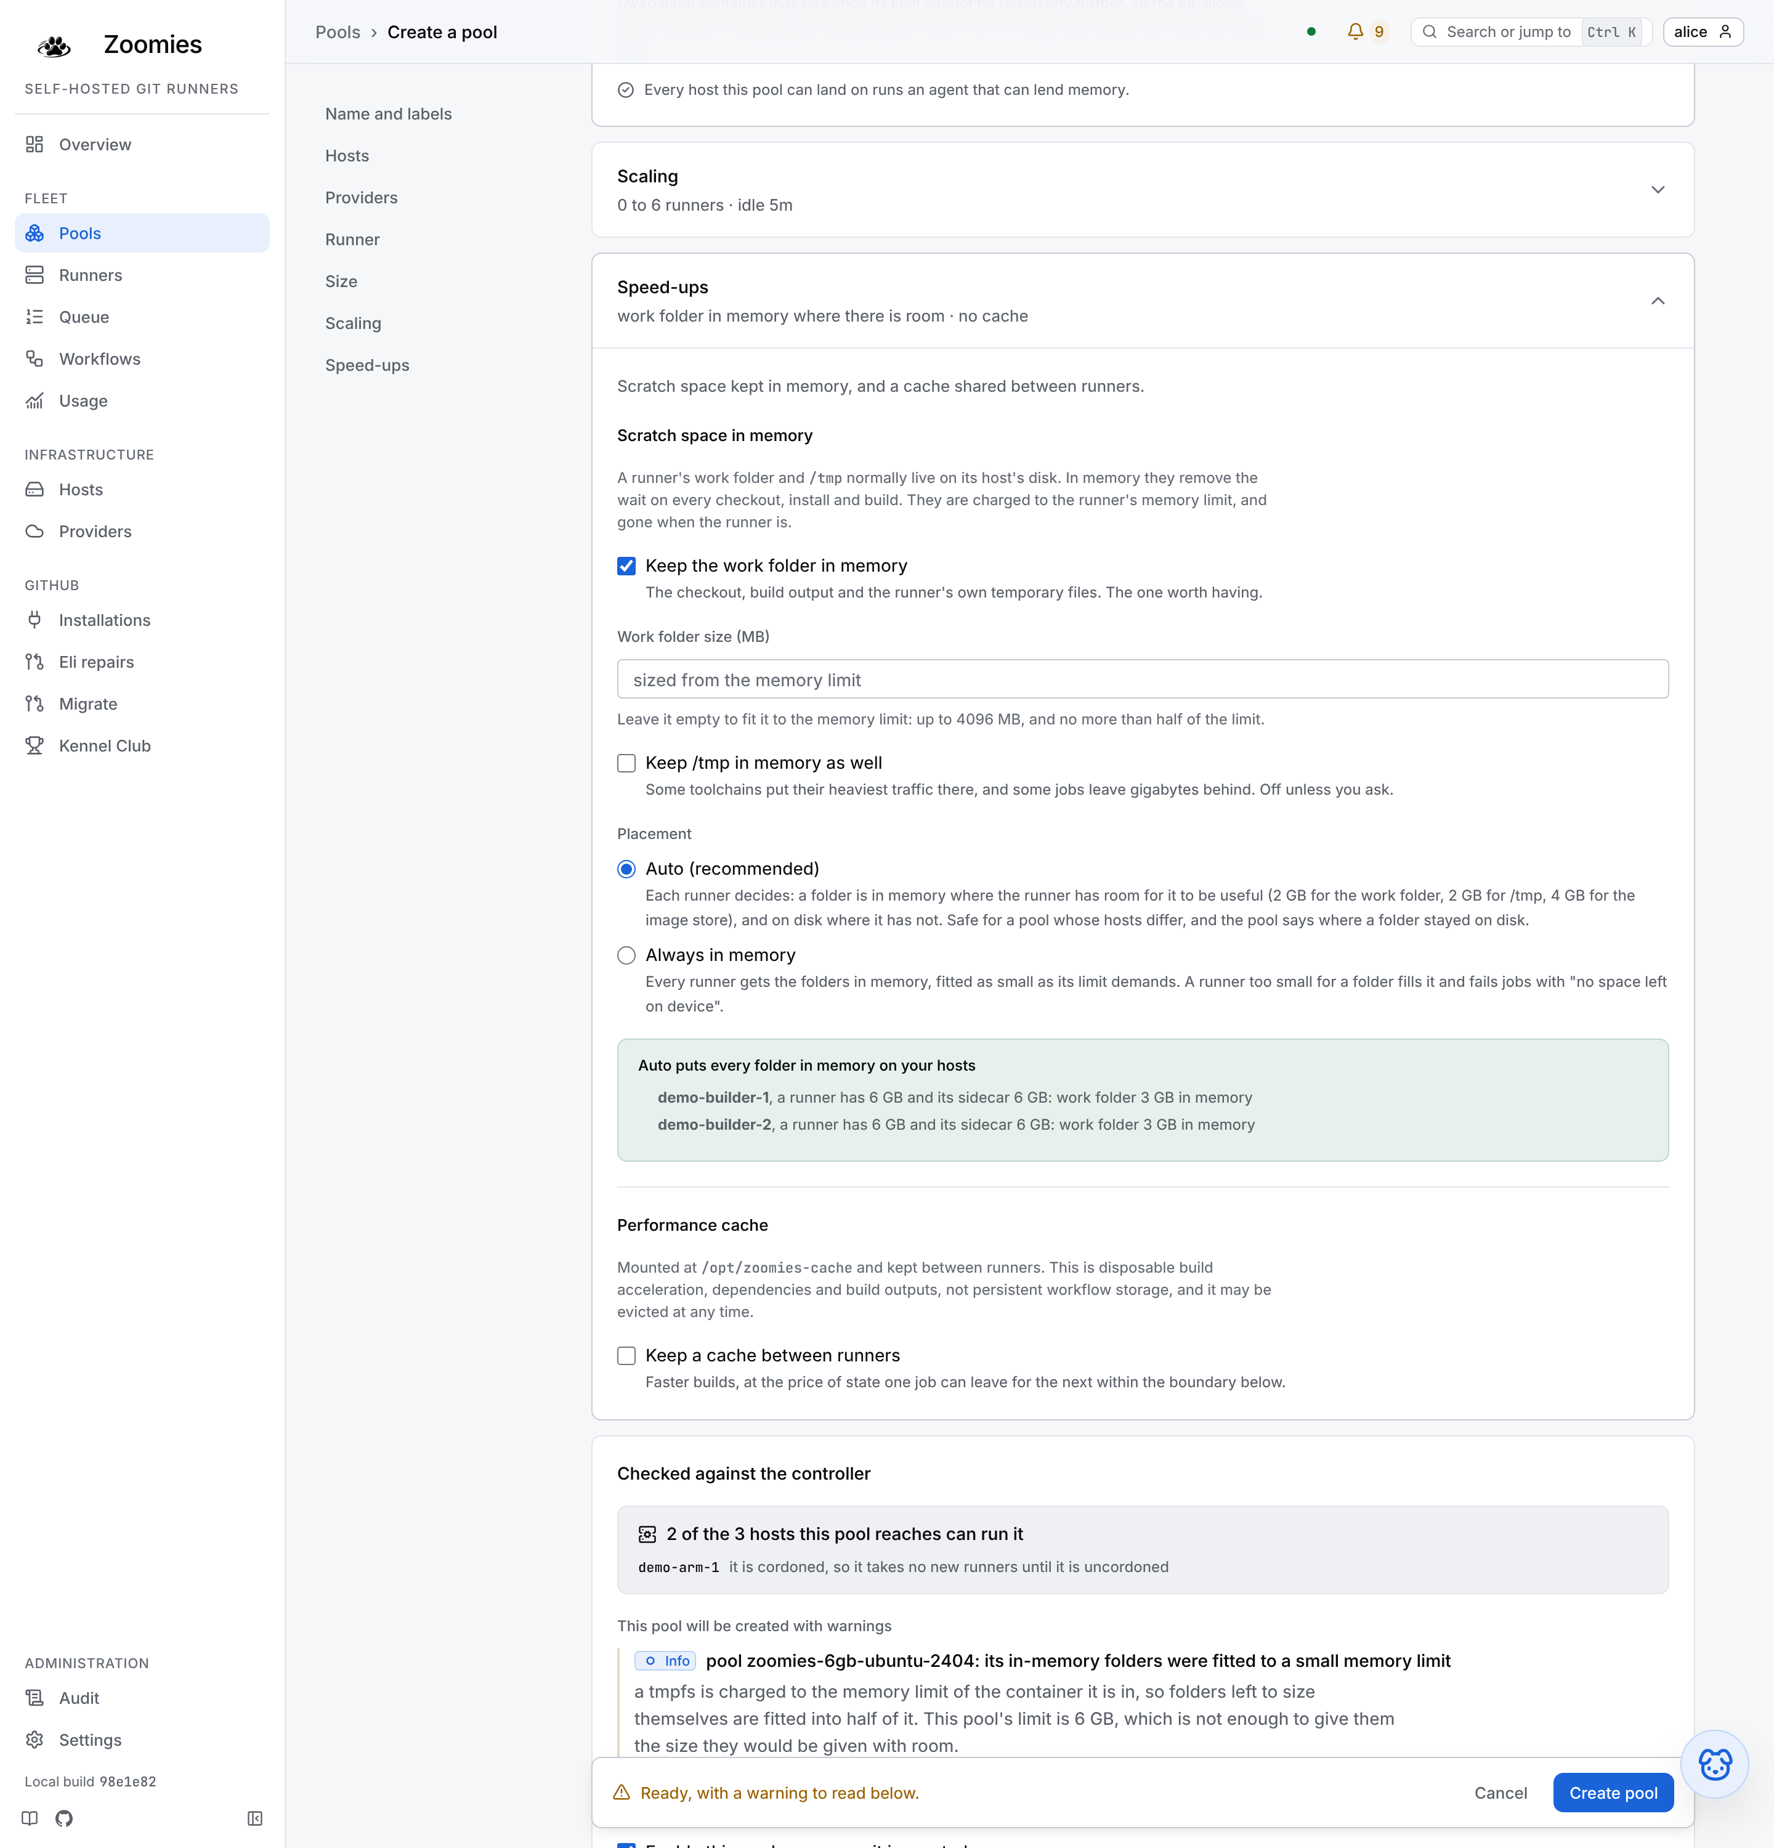Open Migrate in the GitHub sidebar group

pyautogui.click(x=142, y=703)
